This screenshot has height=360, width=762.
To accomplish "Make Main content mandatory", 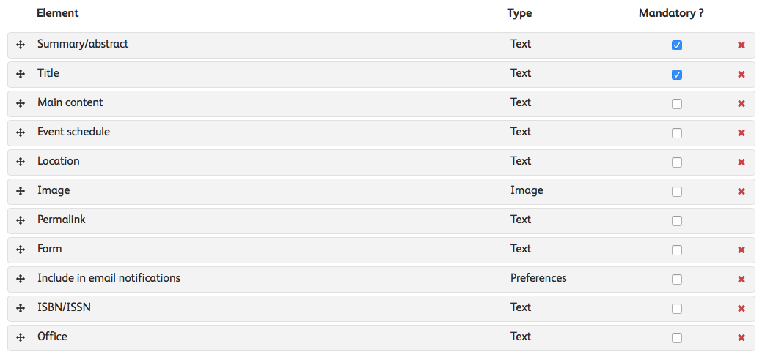I will [677, 104].
